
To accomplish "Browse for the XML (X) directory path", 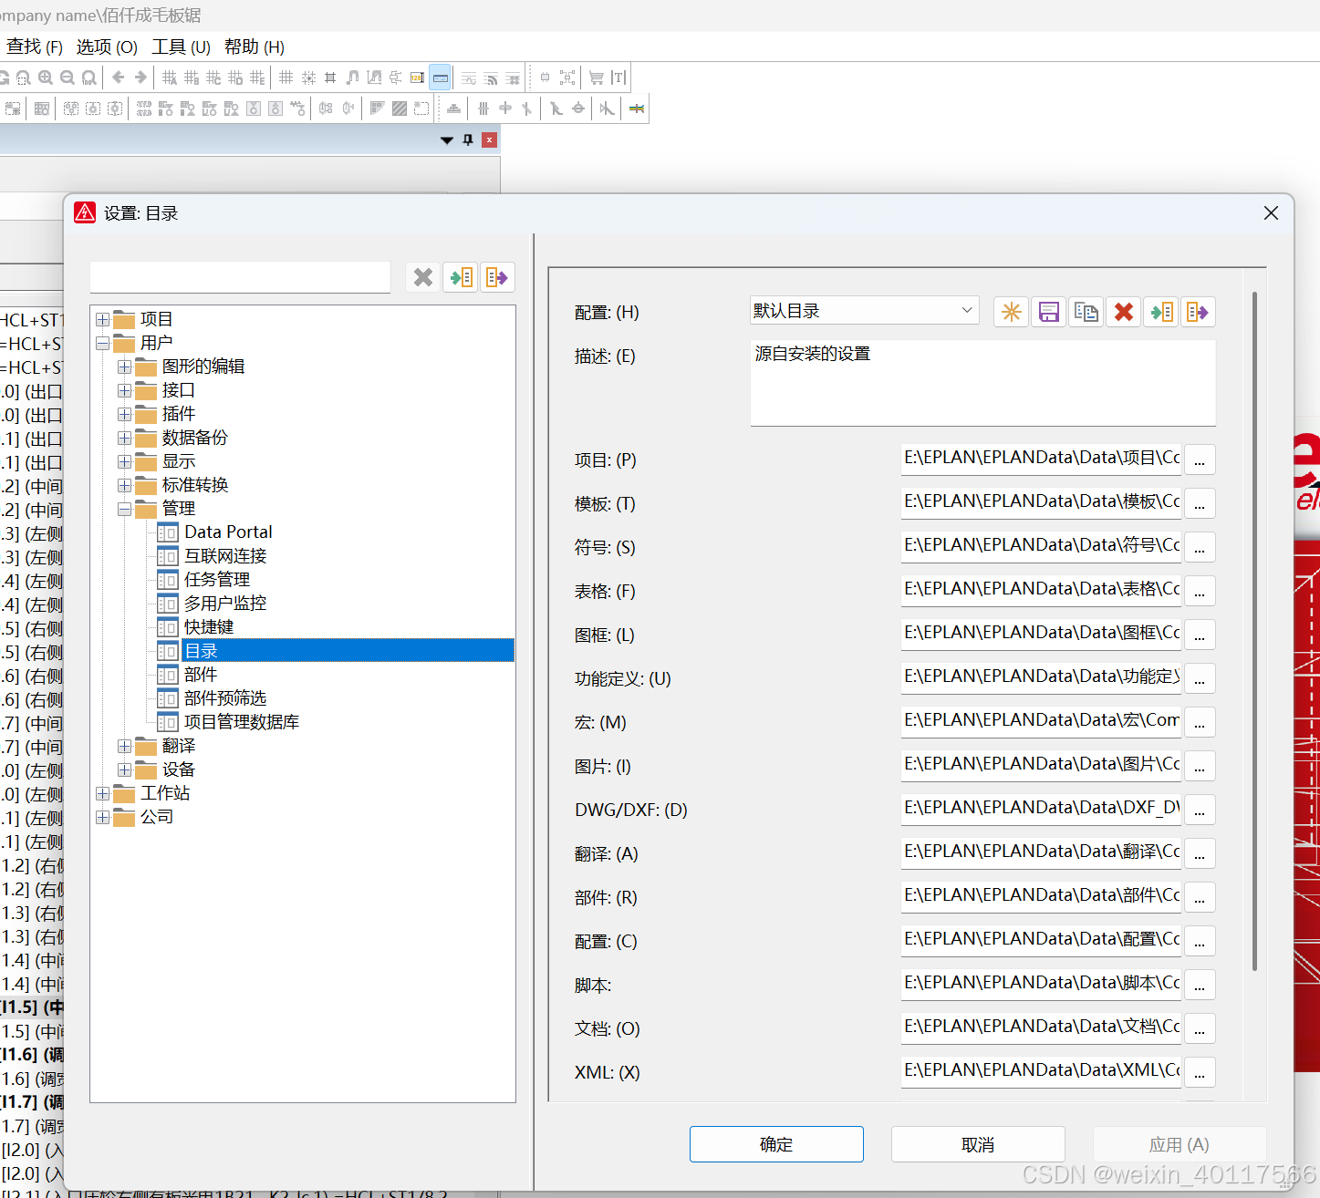I will point(1200,1072).
